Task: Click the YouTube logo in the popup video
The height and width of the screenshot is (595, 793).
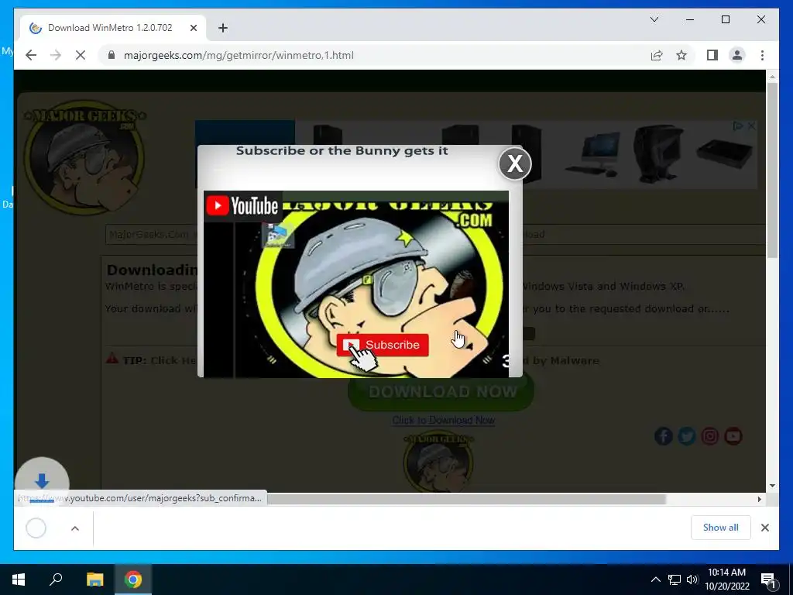Action: (x=242, y=206)
